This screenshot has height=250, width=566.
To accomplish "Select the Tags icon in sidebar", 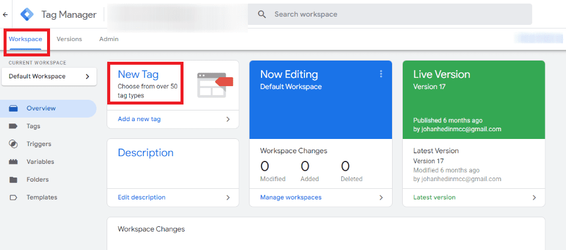I will [x=13, y=126].
